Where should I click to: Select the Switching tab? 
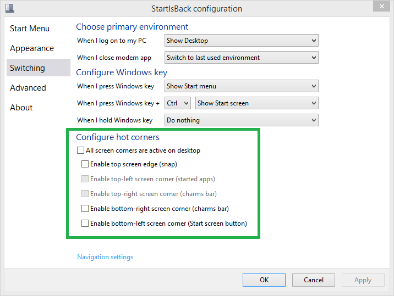[x=39, y=68]
